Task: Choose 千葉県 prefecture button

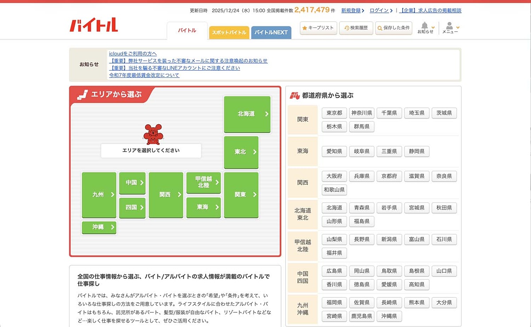Action: tap(389, 113)
